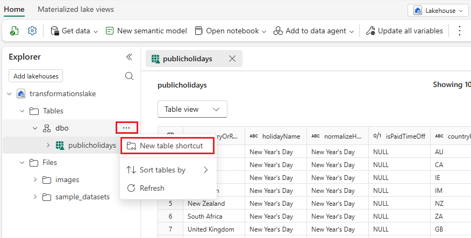Switch to Materialized lake views tab
Viewport: 471px width, 238px height.
(x=76, y=10)
